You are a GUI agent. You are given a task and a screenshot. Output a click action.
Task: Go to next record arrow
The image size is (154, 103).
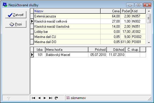(45, 98)
